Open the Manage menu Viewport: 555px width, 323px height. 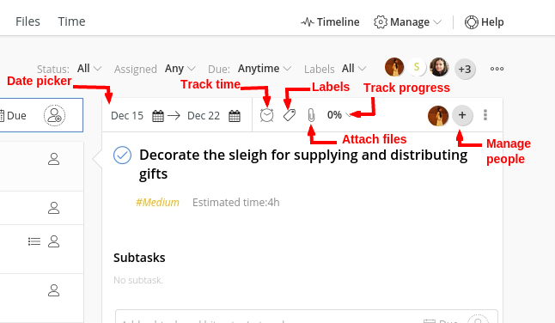click(x=408, y=22)
